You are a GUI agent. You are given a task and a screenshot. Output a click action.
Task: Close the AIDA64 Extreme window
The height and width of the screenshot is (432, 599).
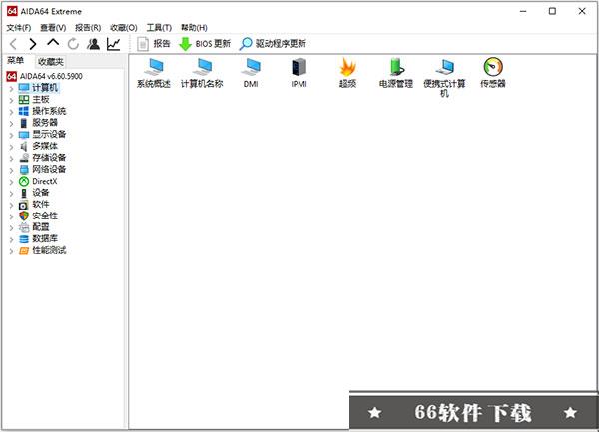(582, 11)
